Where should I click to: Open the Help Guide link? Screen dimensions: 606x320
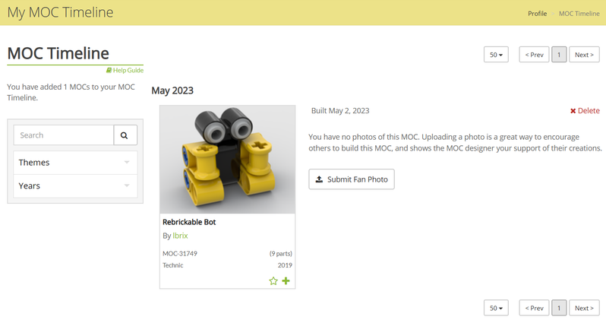point(125,71)
